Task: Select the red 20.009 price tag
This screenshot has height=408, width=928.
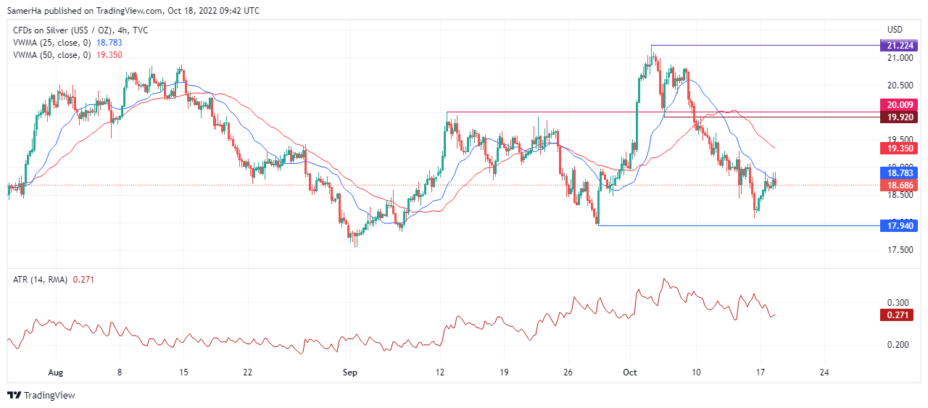Action: coord(898,104)
